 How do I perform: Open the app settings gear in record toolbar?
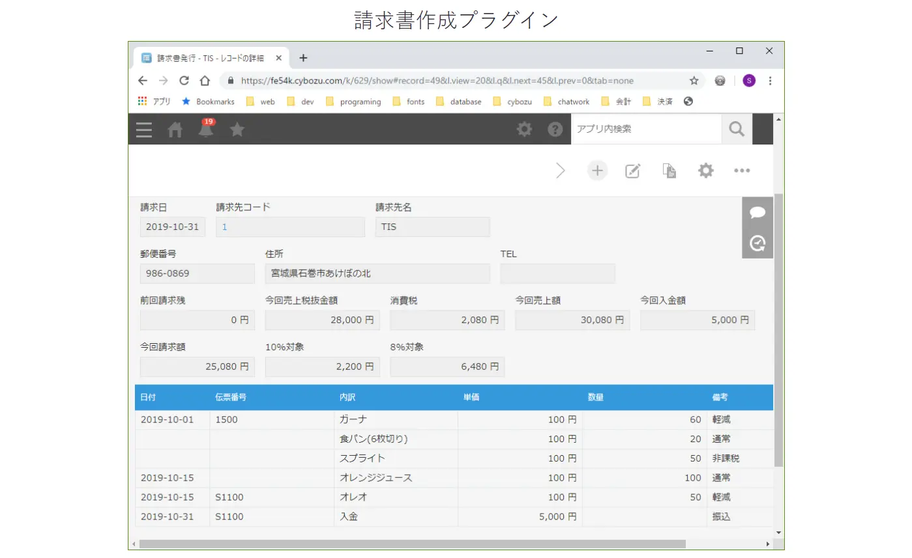(x=705, y=171)
